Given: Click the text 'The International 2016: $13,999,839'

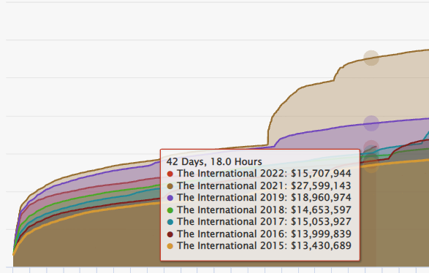Looking at the screenshot, I should [x=264, y=234].
